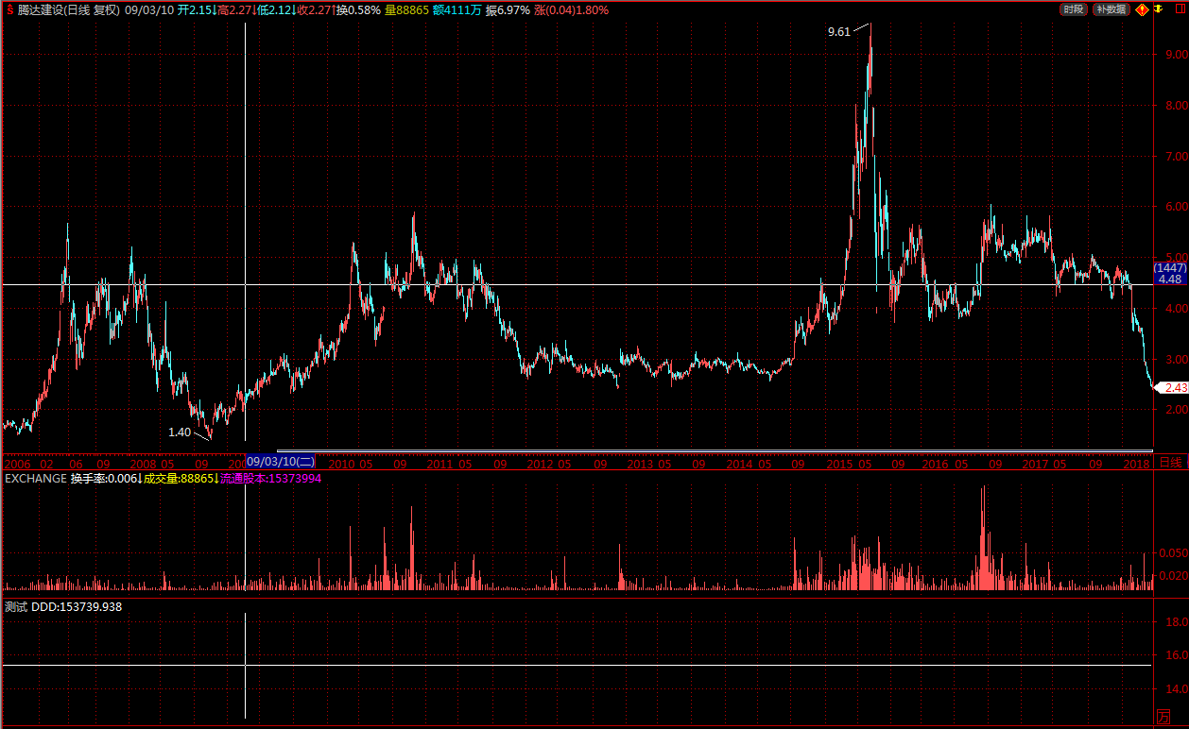Click the 换手率:0.006 turnover value
This screenshot has width=1189, height=729.
click(104, 479)
